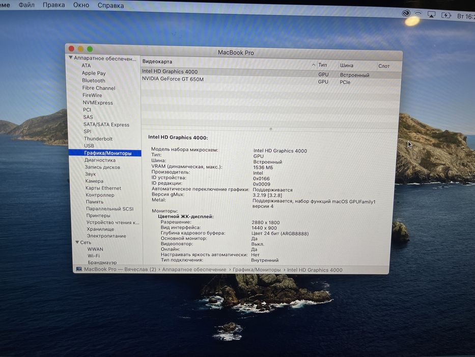
Task: Open the AirPlay display menu icon
Action: tap(431, 15)
